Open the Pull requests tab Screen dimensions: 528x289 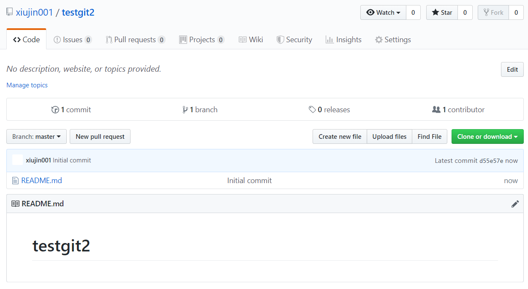point(135,40)
